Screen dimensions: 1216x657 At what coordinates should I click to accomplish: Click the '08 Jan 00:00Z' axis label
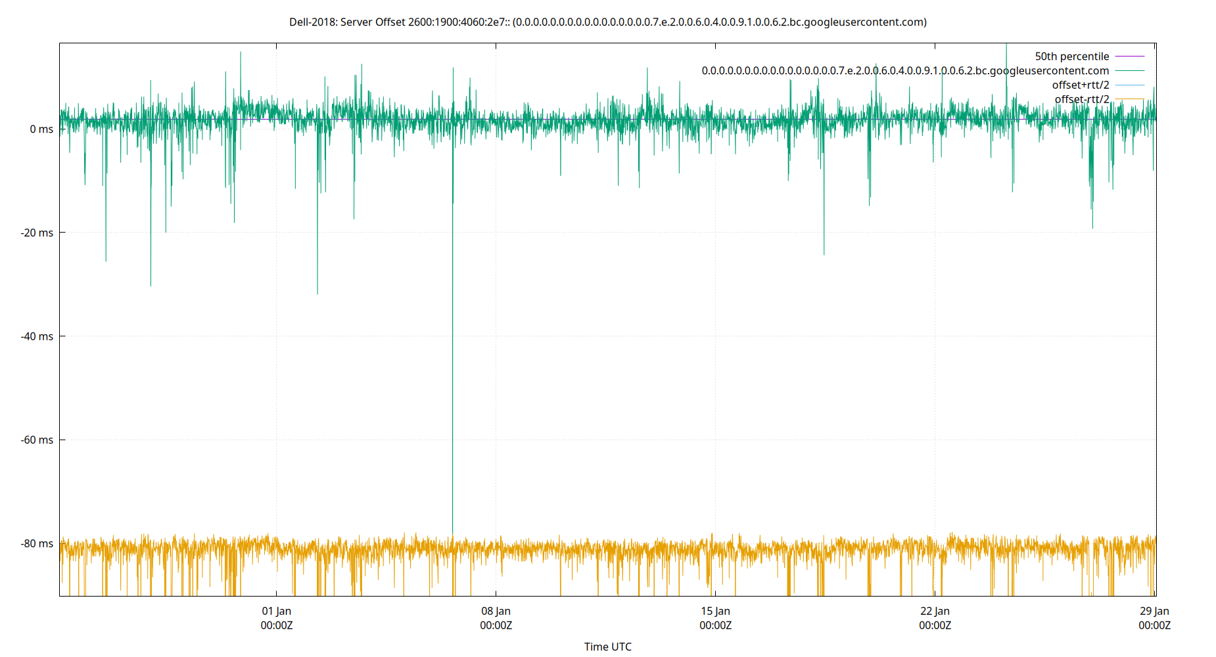tap(496, 618)
